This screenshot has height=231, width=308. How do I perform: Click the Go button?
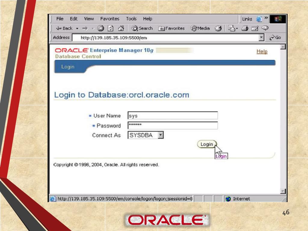click(x=275, y=38)
